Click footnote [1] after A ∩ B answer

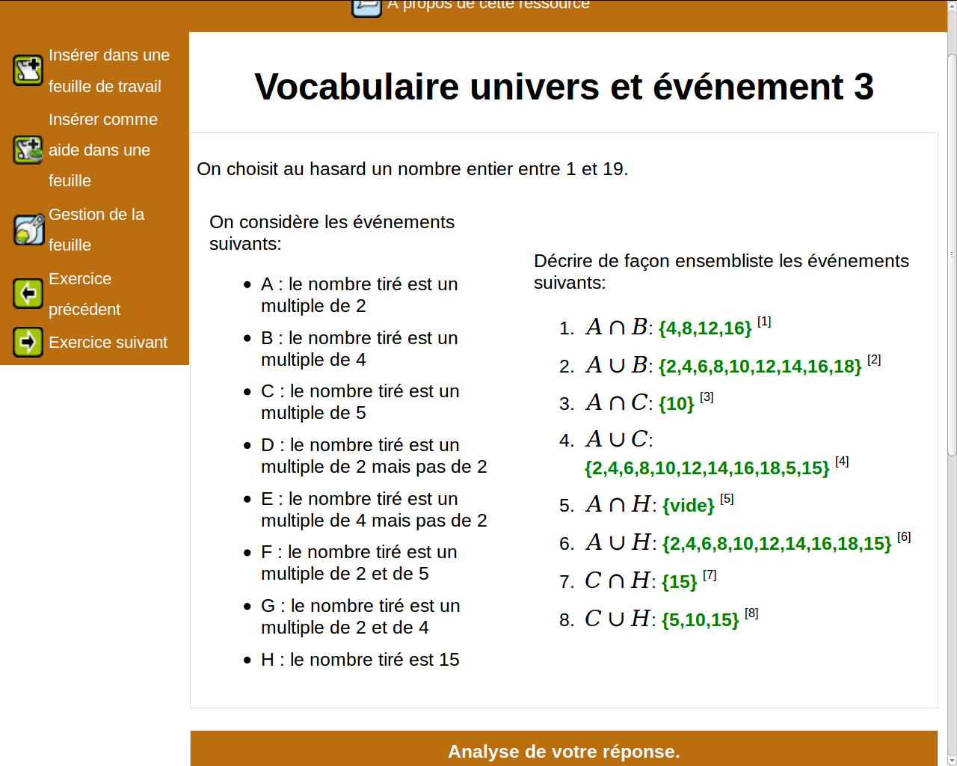coord(764,321)
